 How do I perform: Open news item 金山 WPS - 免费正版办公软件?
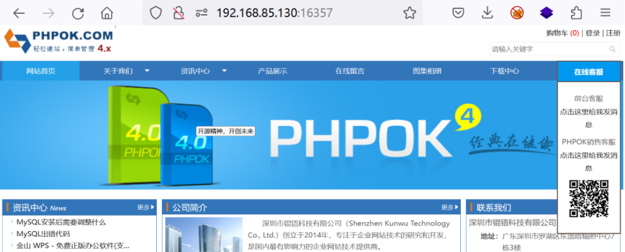click(x=73, y=245)
